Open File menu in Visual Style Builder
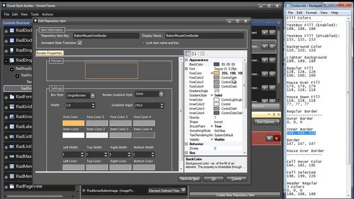Image resolution: width=354 pixels, height=199 pixels. 7,14
